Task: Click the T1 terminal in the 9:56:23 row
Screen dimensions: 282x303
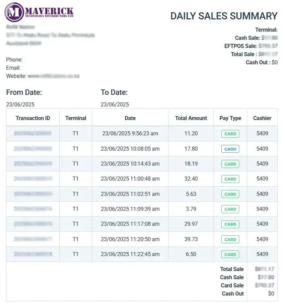Action: point(76,134)
